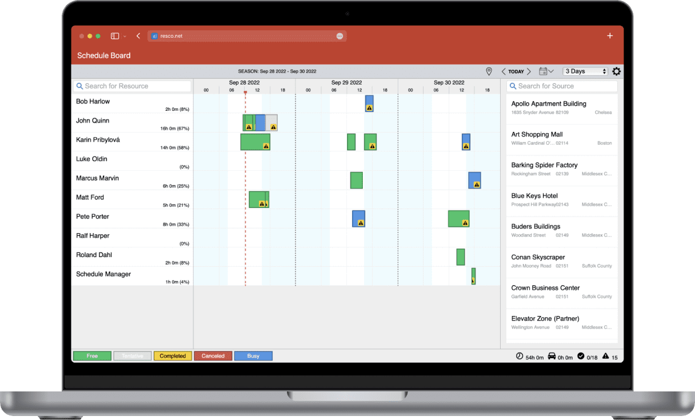695x420 pixels.
Task: Click warning icon on Bob Harlow's task
Action: pos(369,107)
